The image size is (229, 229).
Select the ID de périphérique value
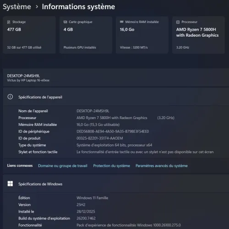[113, 131]
